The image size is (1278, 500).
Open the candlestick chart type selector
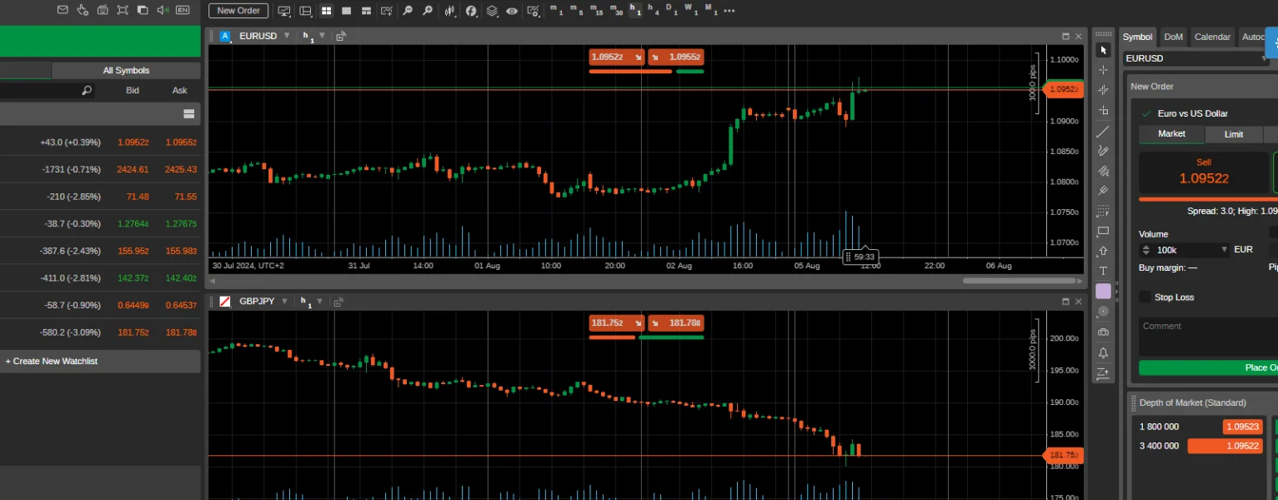pyautogui.click(x=450, y=11)
